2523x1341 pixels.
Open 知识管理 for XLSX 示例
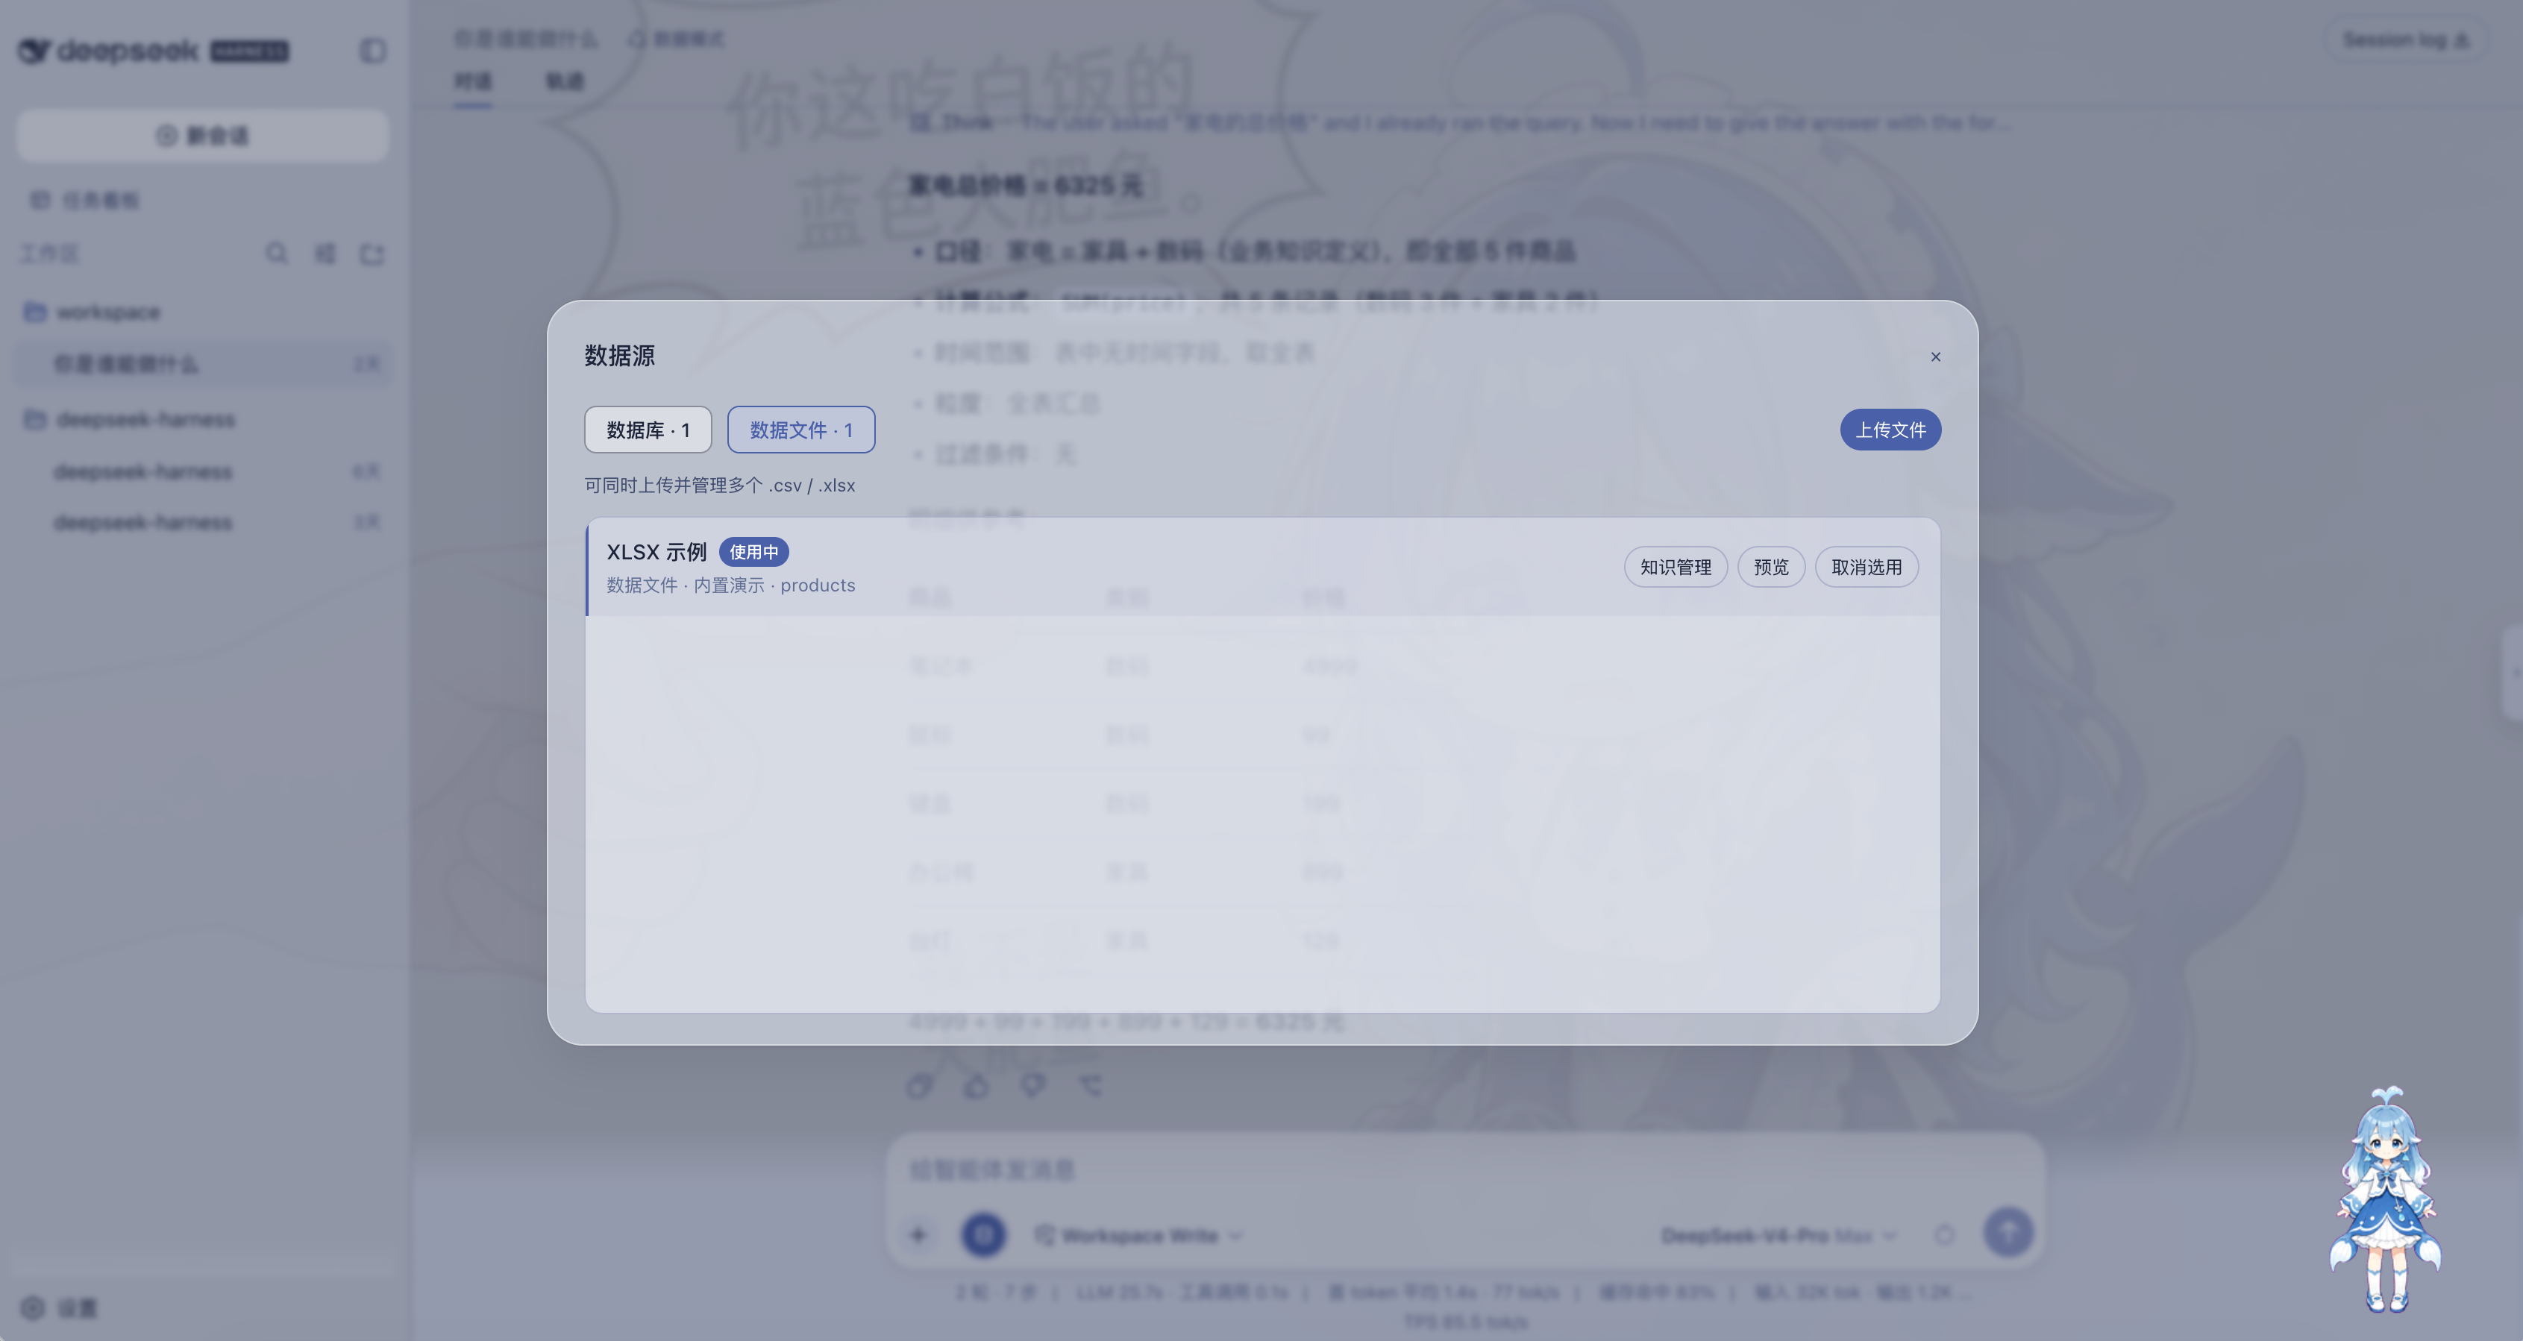(x=1676, y=567)
